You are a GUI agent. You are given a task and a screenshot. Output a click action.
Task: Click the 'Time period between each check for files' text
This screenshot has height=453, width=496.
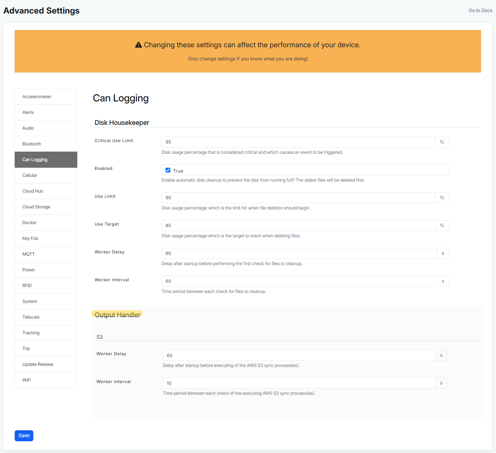pyautogui.click(x=214, y=292)
